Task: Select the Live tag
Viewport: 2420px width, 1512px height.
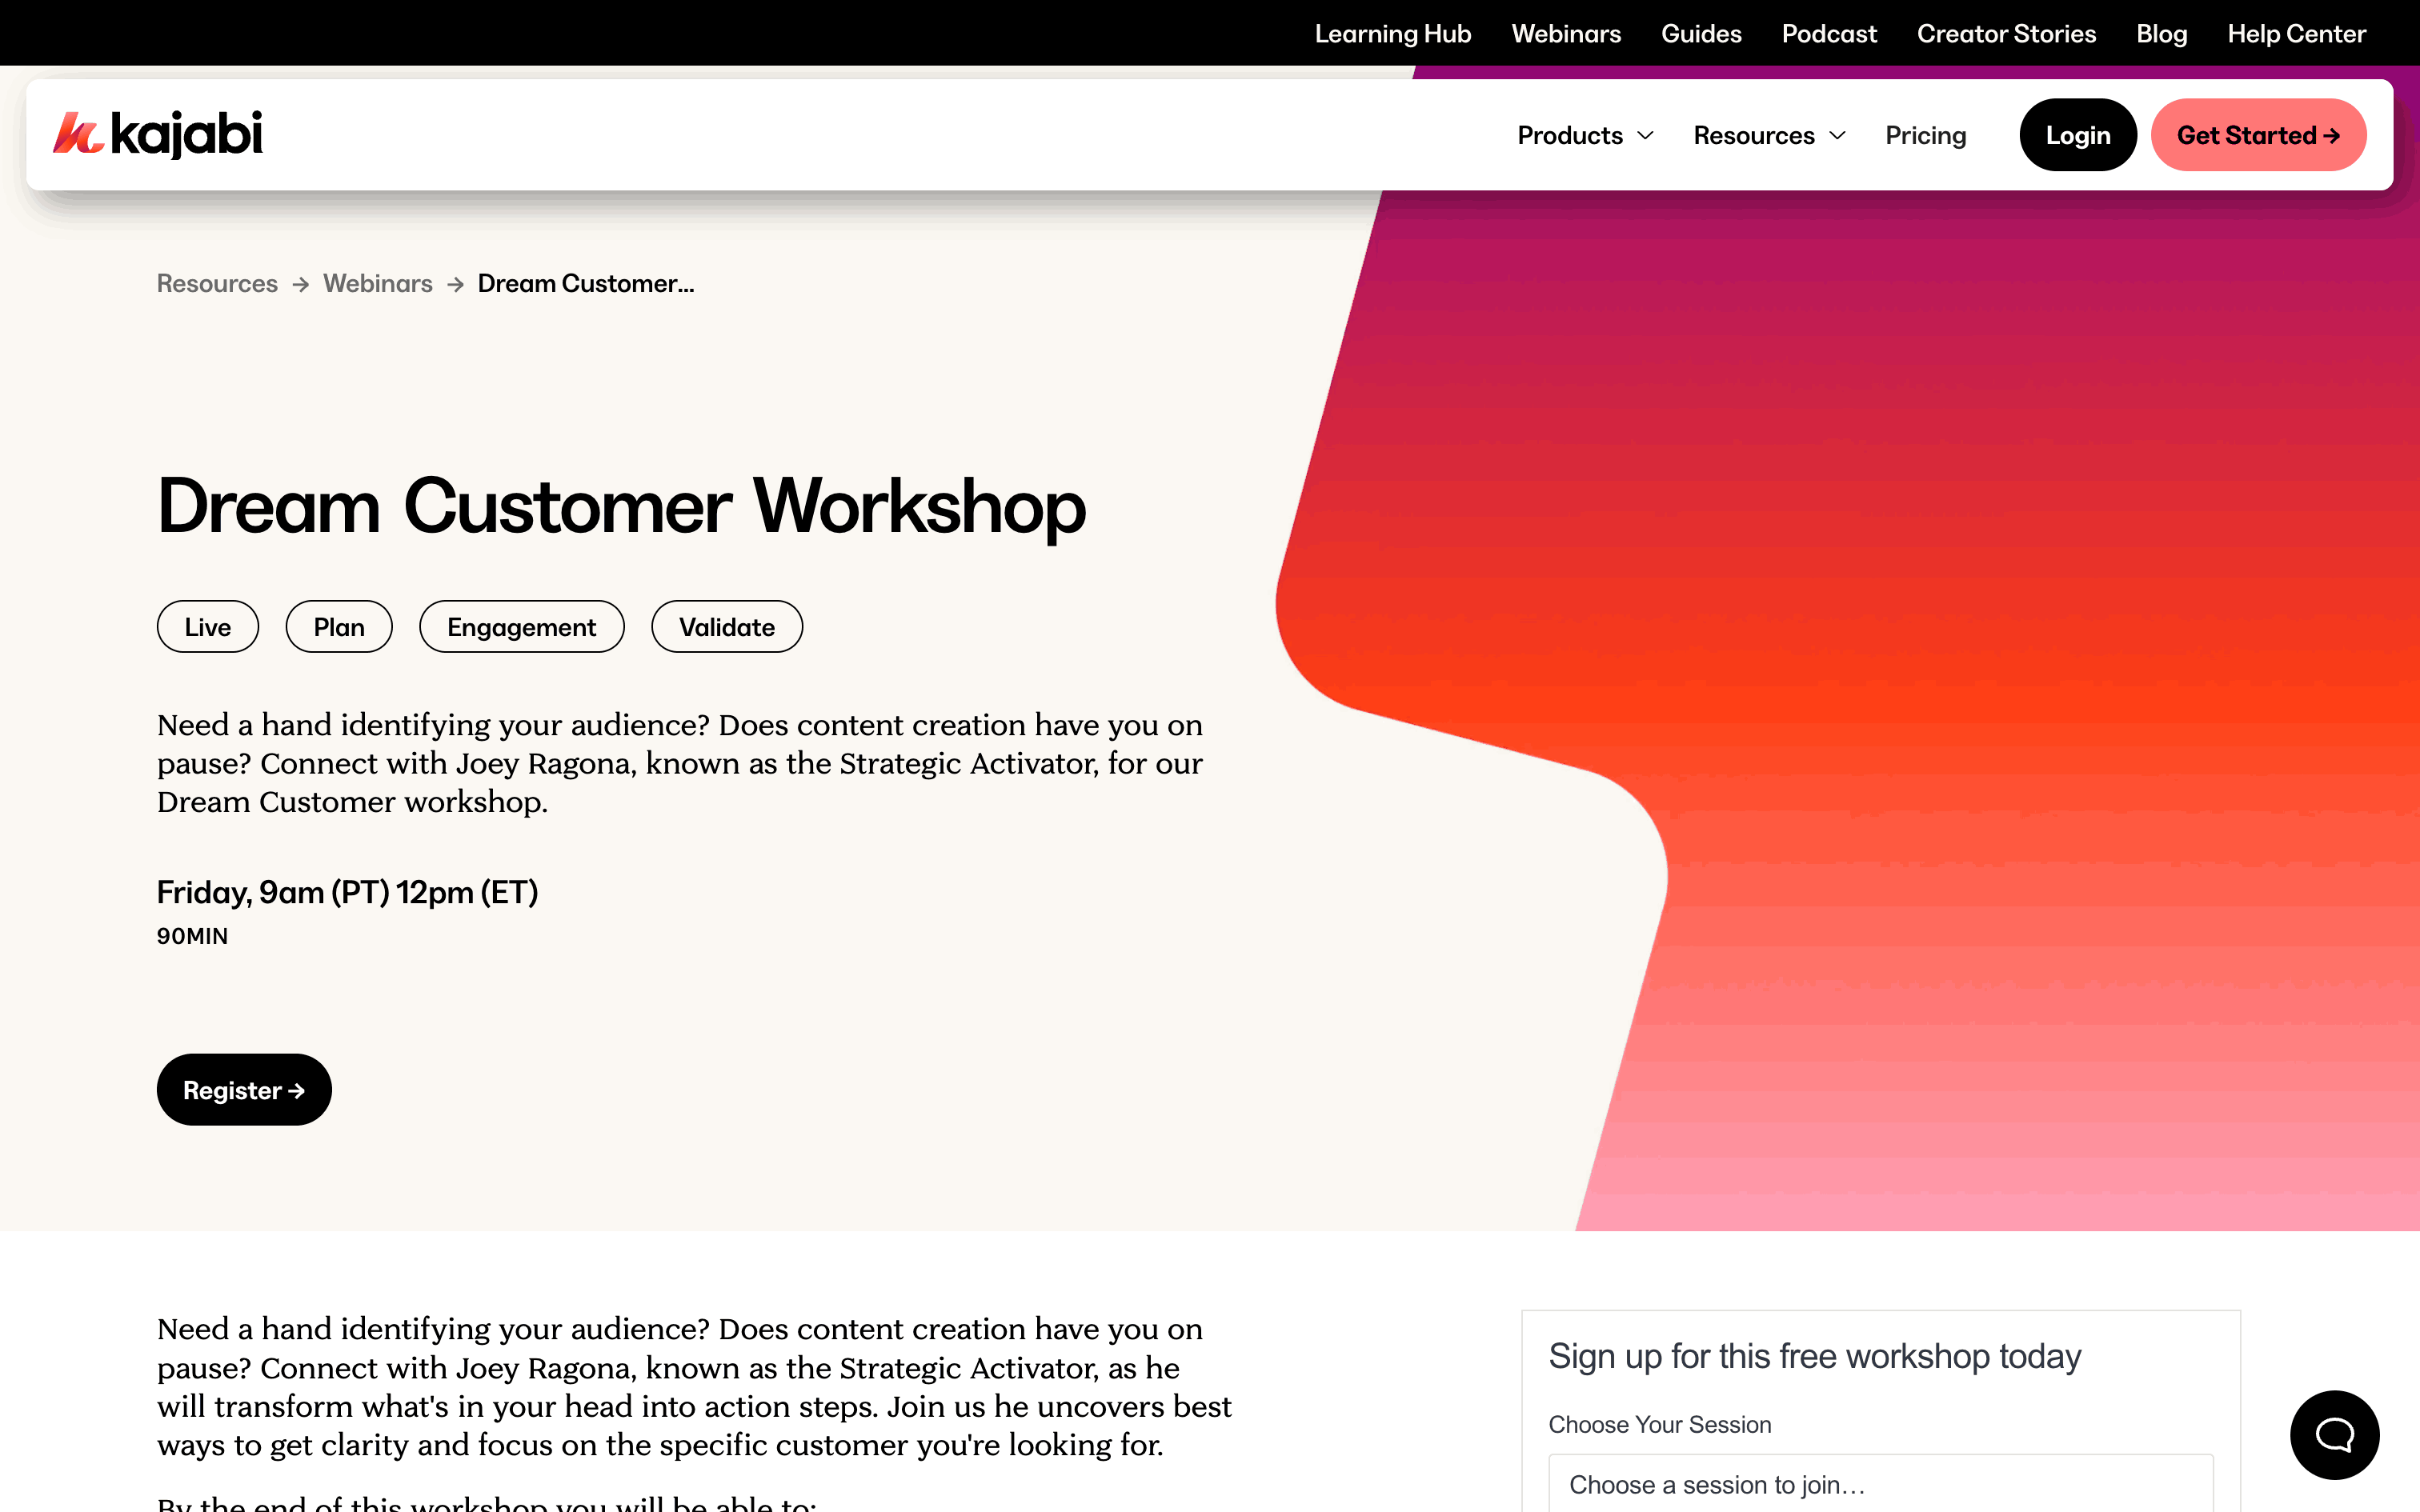Action: coord(208,627)
